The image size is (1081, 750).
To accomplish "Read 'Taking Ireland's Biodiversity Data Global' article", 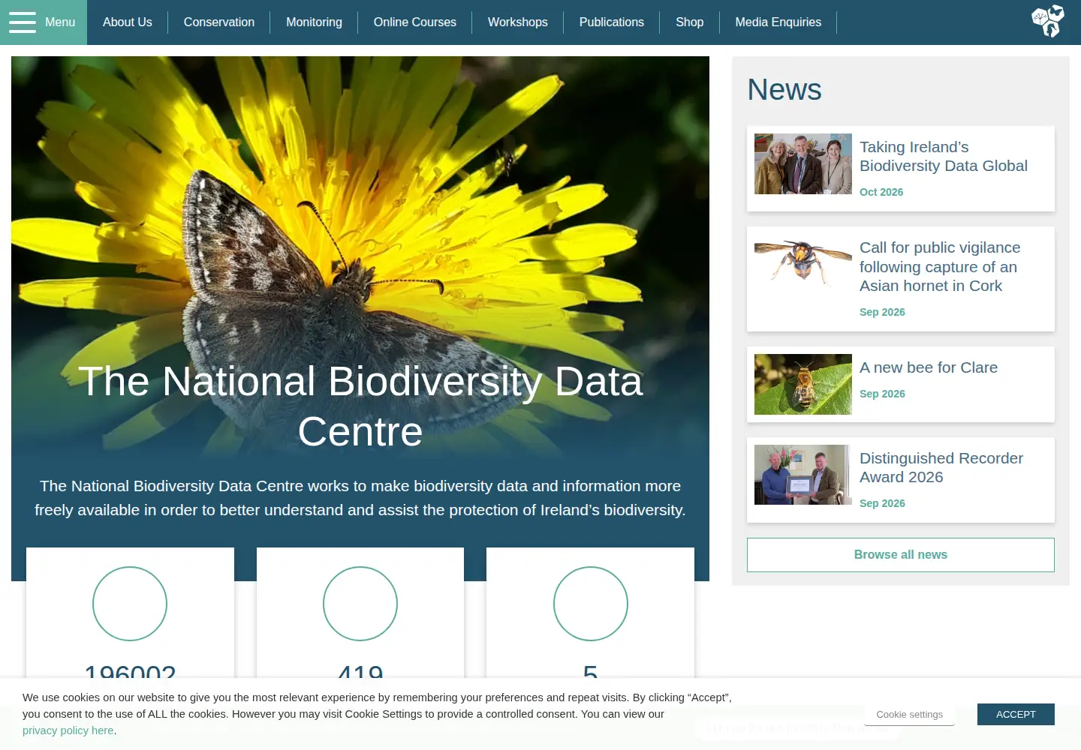I will [944, 157].
